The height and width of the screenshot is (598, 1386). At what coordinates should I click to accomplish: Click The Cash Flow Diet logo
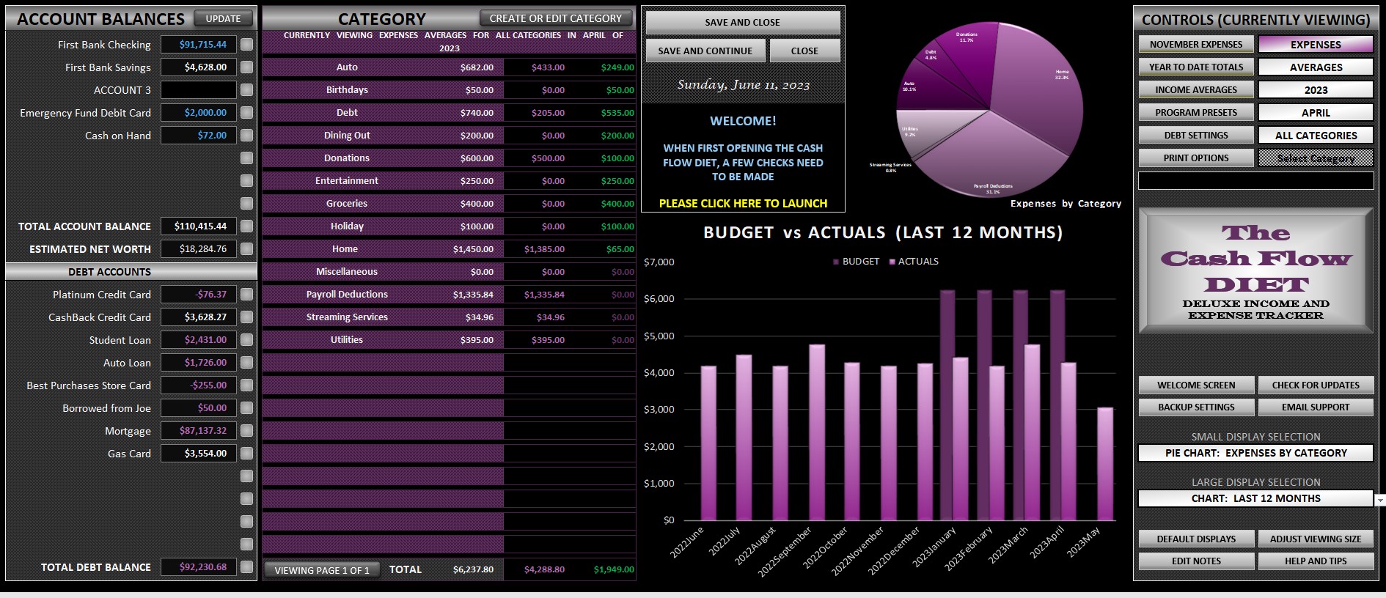(1255, 270)
